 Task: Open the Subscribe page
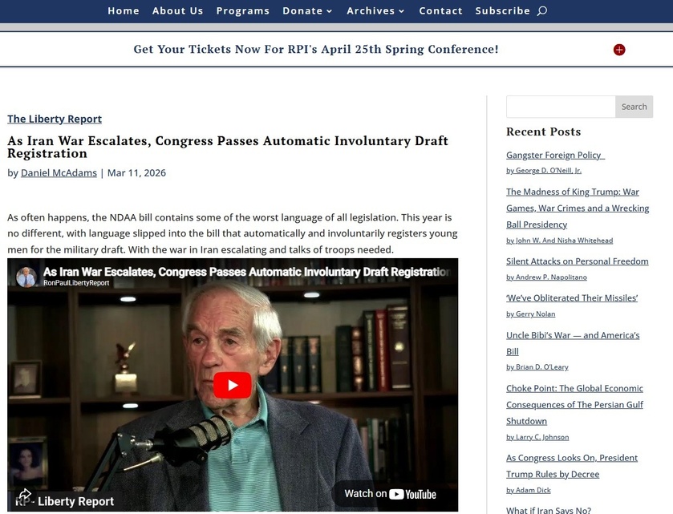(x=502, y=11)
